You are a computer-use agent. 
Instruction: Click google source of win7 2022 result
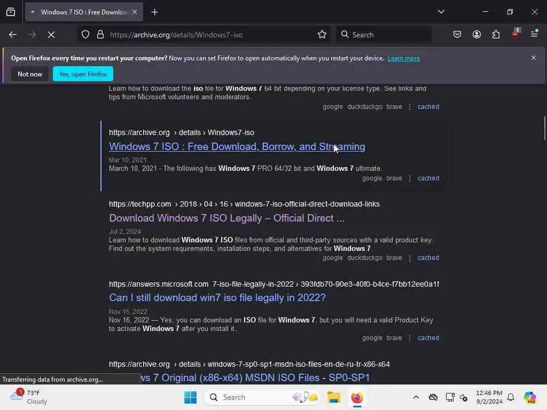[x=372, y=338]
